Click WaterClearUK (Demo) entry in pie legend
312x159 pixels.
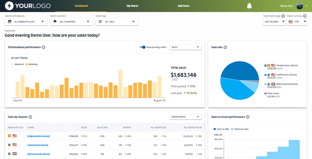coord(287,84)
